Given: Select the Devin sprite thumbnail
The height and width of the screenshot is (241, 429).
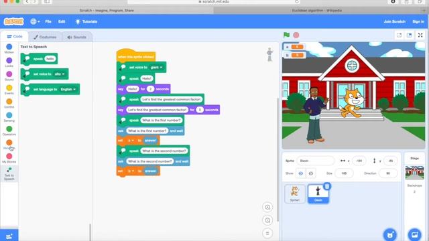Looking at the screenshot, I should (318, 193).
